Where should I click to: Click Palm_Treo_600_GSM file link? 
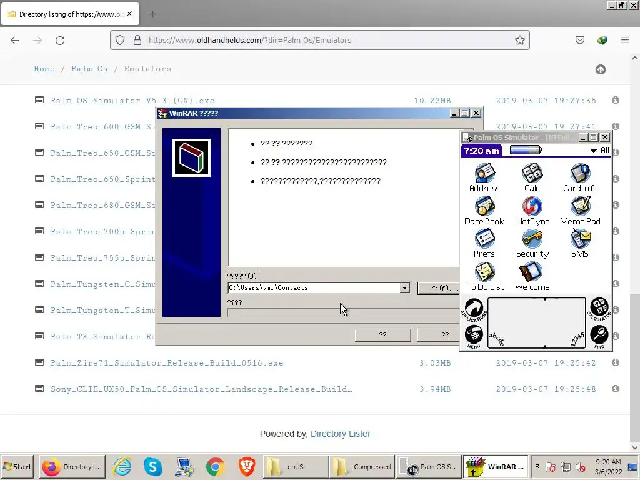pos(103,126)
